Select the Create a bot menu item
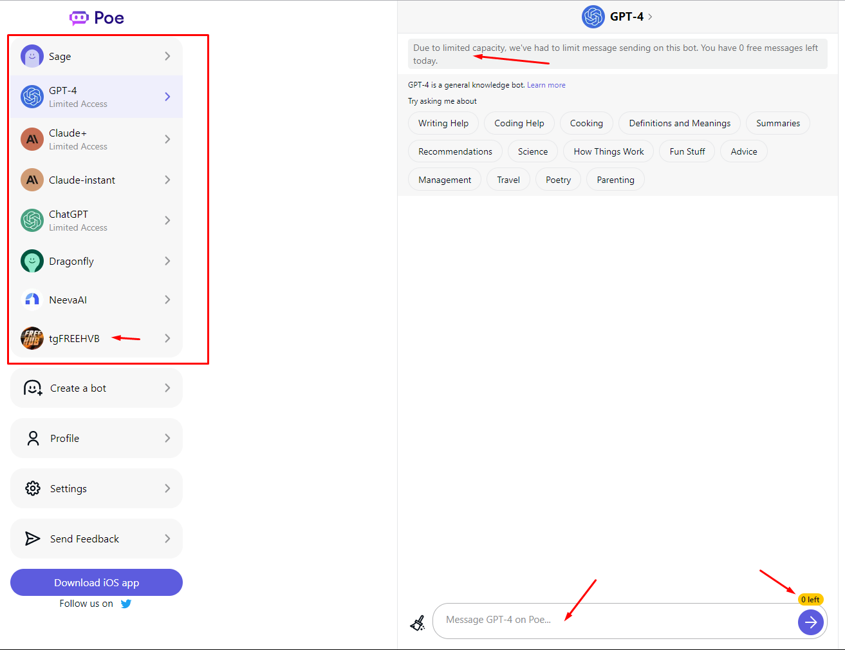This screenshot has height=650, width=845. [97, 388]
